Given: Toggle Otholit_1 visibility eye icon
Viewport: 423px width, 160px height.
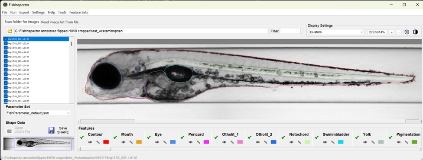Looking at the screenshot, I should [224, 142].
